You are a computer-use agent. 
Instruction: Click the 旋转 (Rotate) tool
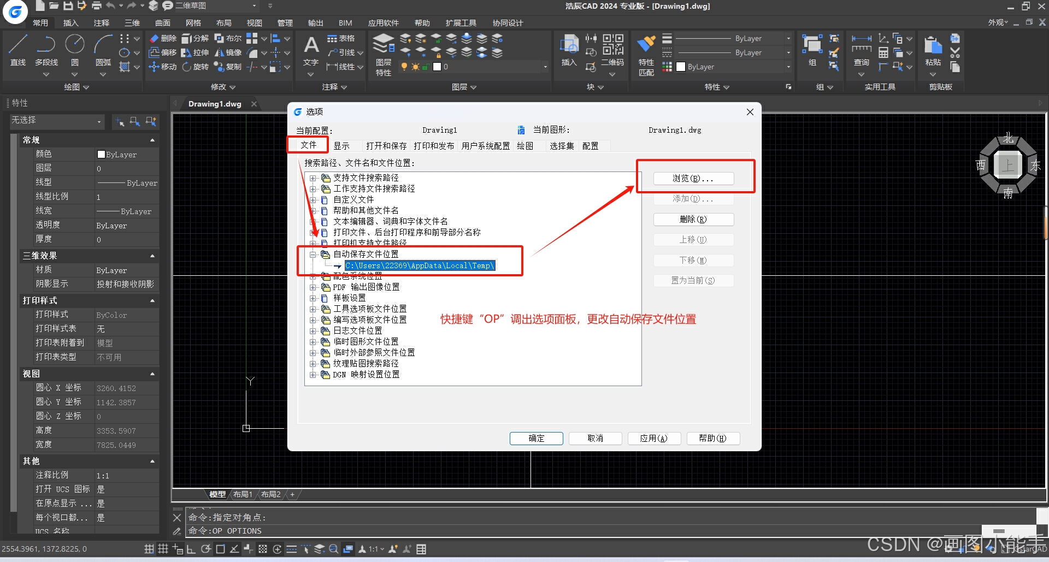[195, 67]
